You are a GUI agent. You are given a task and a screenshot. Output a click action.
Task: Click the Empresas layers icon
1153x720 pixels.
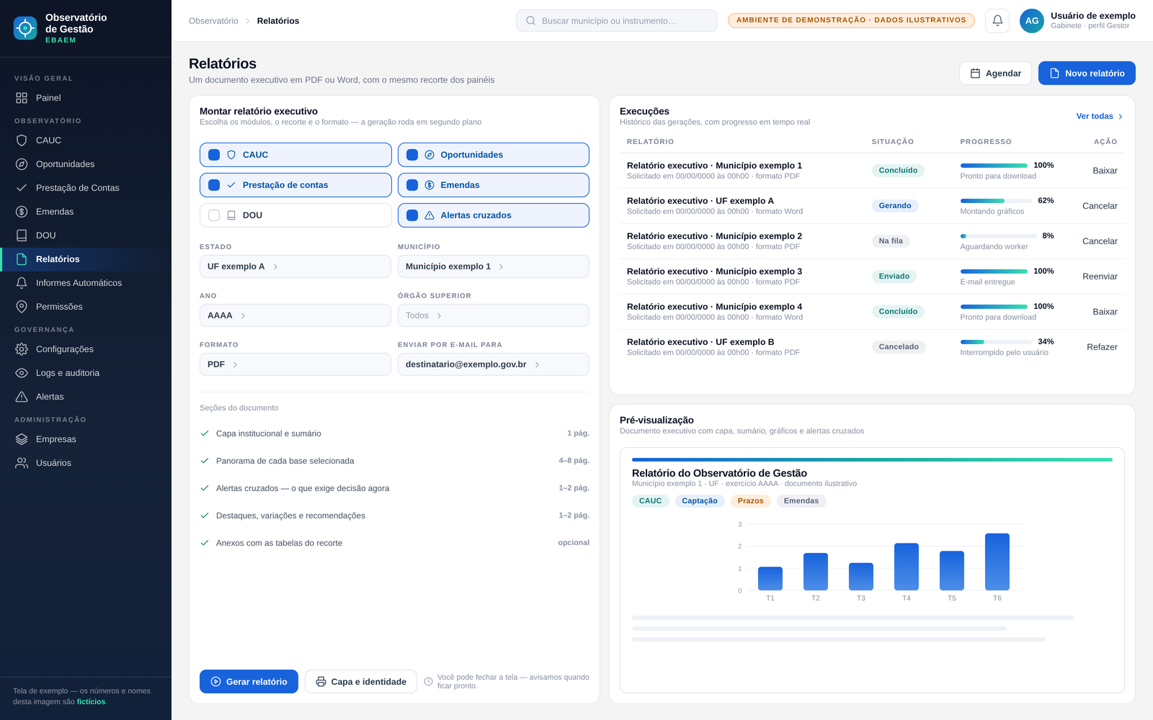pyautogui.click(x=22, y=439)
